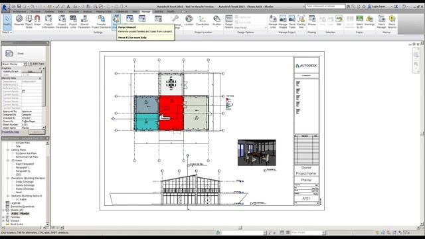Open Manage Links
The image size is (425, 239).
tap(273, 21)
